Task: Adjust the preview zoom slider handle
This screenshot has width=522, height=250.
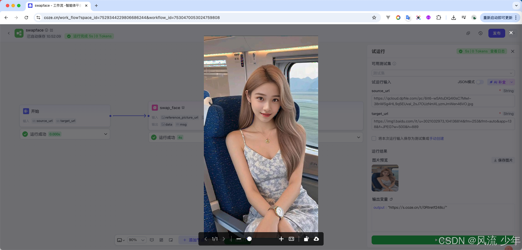Action: (249, 239)
